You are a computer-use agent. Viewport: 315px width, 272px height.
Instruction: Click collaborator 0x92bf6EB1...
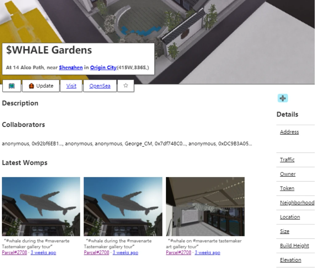tap(47, 144)
